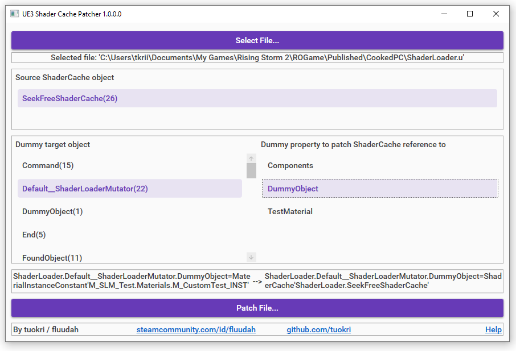Close the UE3 Shader Cache Patcher window

(x=496, y=14)
